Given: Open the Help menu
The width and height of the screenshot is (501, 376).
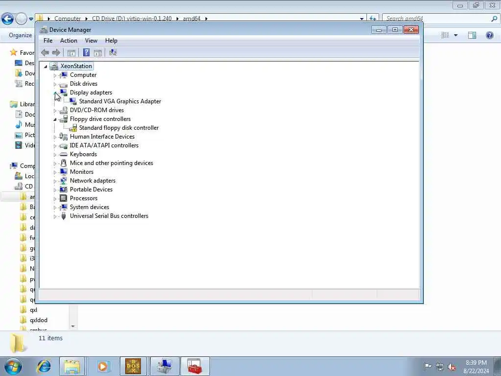Looking at the screenshot, I should point(111,41).
